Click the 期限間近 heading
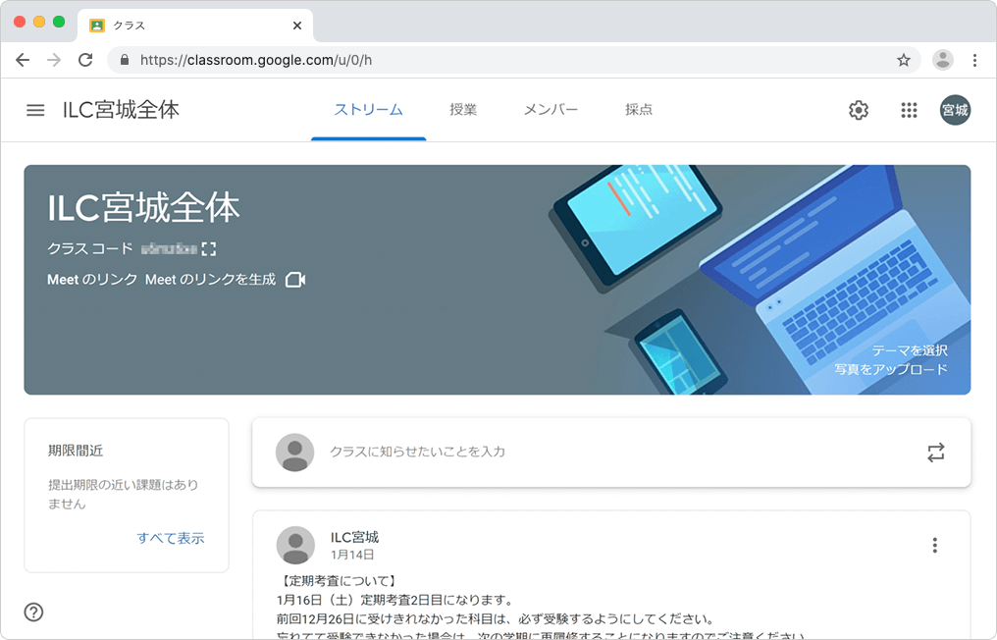 coord(75,452)
